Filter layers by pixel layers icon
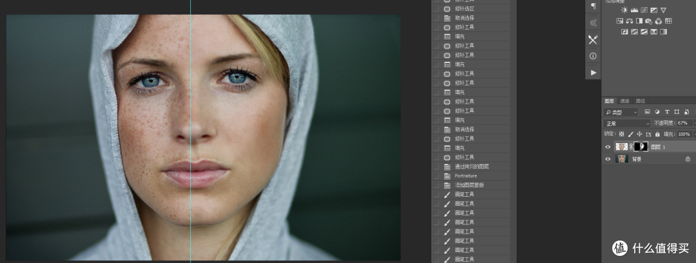The height and width of the screenshot is (263, 696). [647, 112]
